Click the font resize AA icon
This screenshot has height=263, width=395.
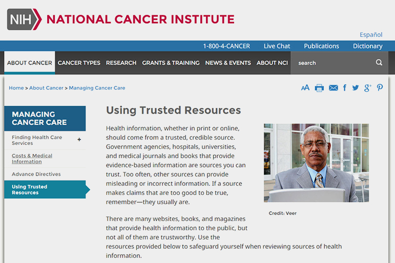point(305,88)
